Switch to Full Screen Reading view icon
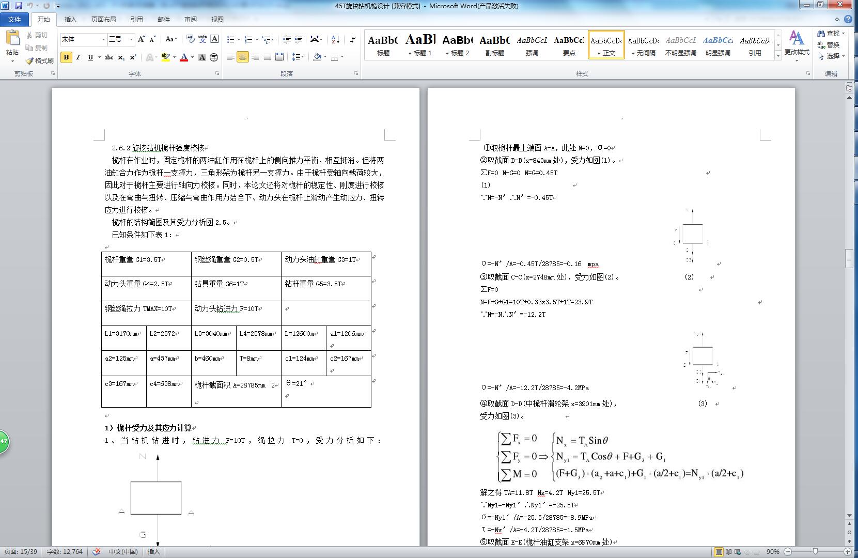Viewport: 858px width, 558px height. (728, 552)
